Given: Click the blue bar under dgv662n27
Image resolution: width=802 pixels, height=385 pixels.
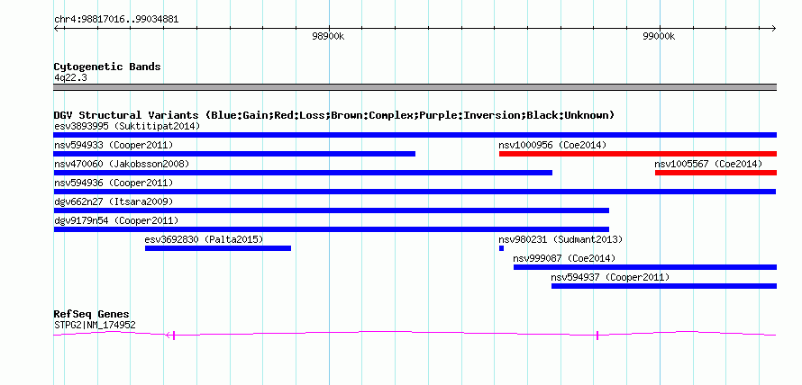Looking at the screenshot, I should click(332, 210).
